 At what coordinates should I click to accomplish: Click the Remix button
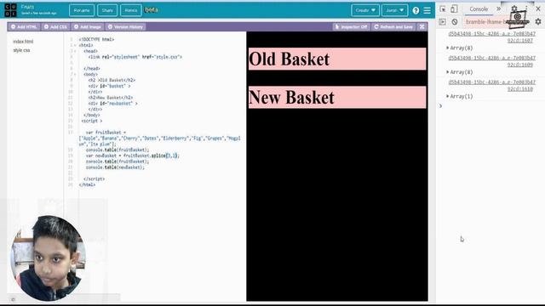pyautogui.click(x=131, y=10)
